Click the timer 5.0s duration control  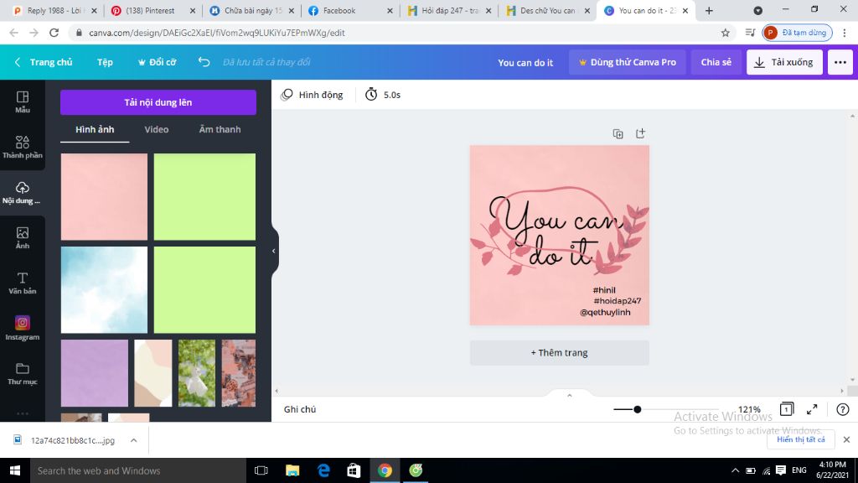click(382, 95)
